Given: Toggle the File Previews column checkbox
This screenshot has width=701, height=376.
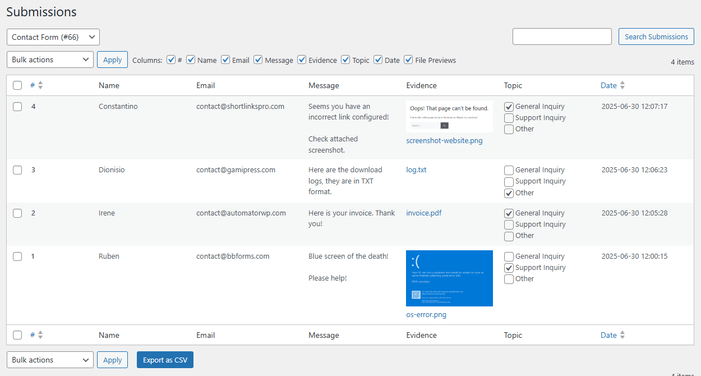Looking at the screenshot, I should tap(408, 59).
